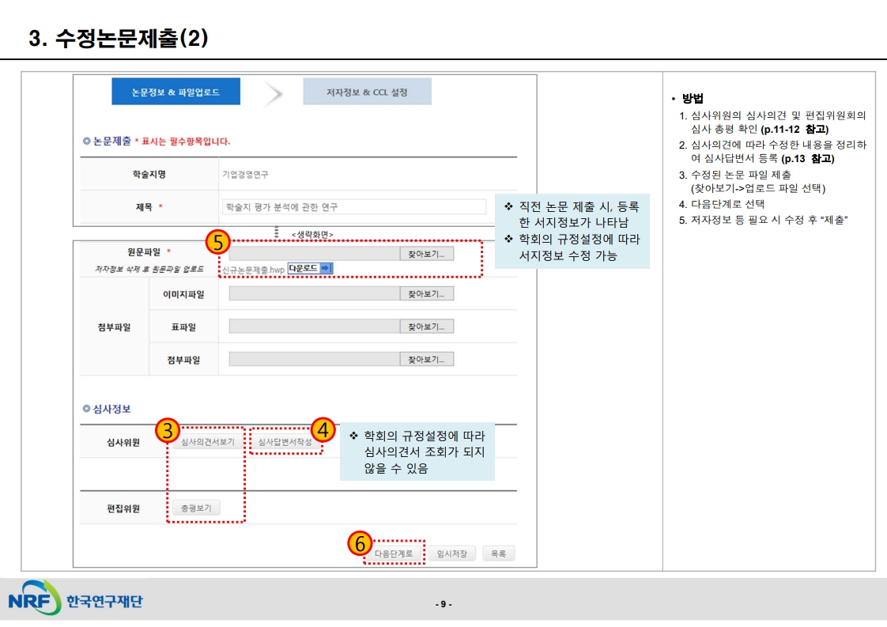This screenshot has height=627, width=887.
Task: Click the 제목 input field
Action: (x=353, y=207)
